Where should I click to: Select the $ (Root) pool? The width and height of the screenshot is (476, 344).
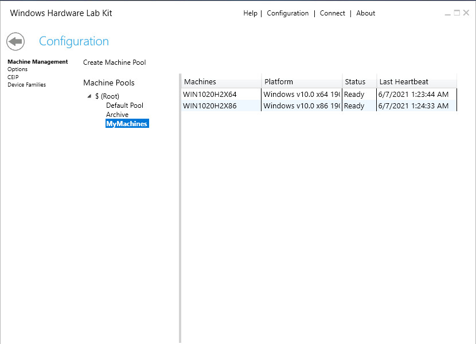107,96
